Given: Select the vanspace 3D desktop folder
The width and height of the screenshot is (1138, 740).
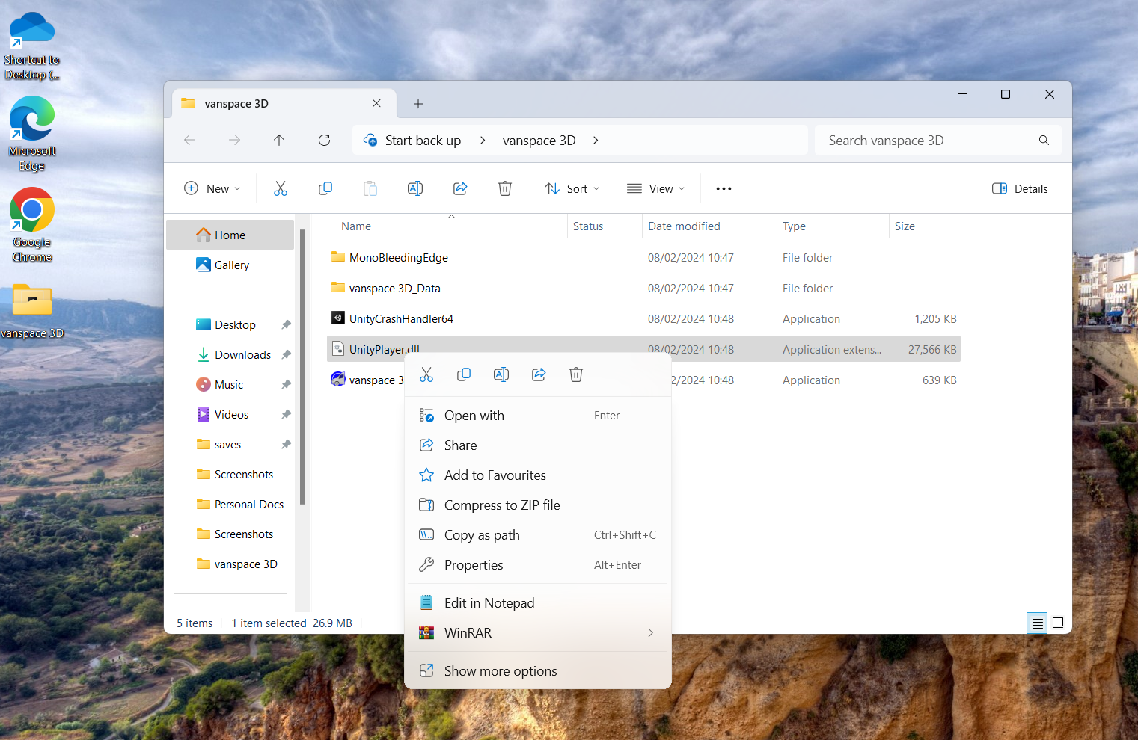Looking at the screenshot, I should (x=32, y=312).
